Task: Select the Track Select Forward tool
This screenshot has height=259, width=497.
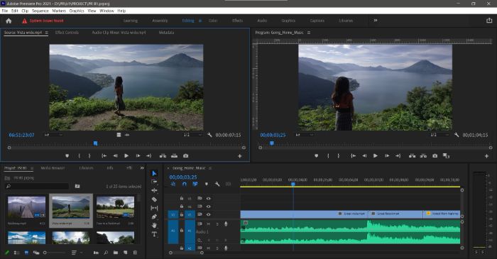Action: pos(154,182)
